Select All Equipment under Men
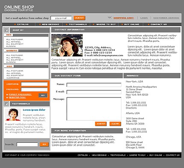 [x=15, y=44]
